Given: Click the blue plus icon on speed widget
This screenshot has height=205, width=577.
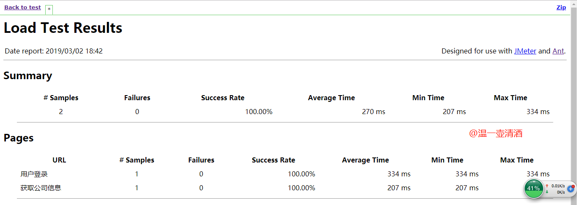Looking at the screenshot, I should [x=570, y=189].
